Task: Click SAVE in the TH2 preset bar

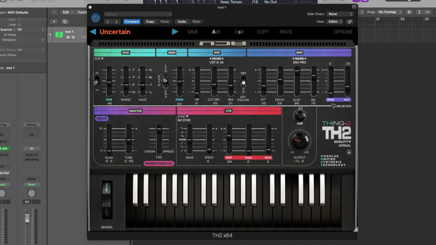Action: coord(193,32)
